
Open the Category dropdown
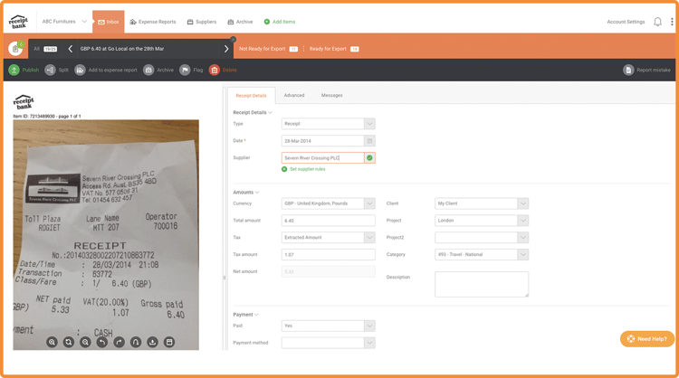[x=522, y=255]
